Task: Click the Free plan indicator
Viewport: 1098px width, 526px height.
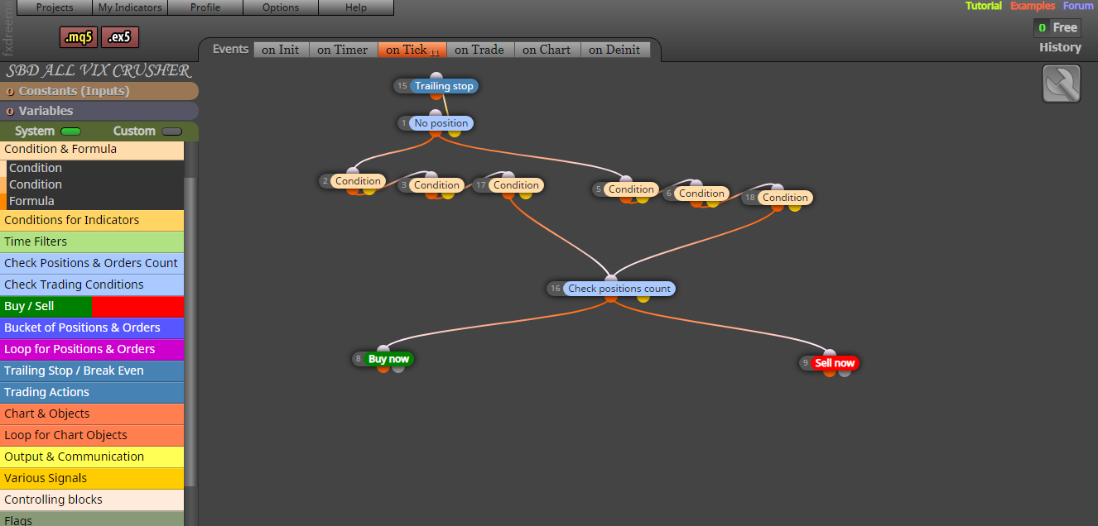Action: coord(1057,28)
